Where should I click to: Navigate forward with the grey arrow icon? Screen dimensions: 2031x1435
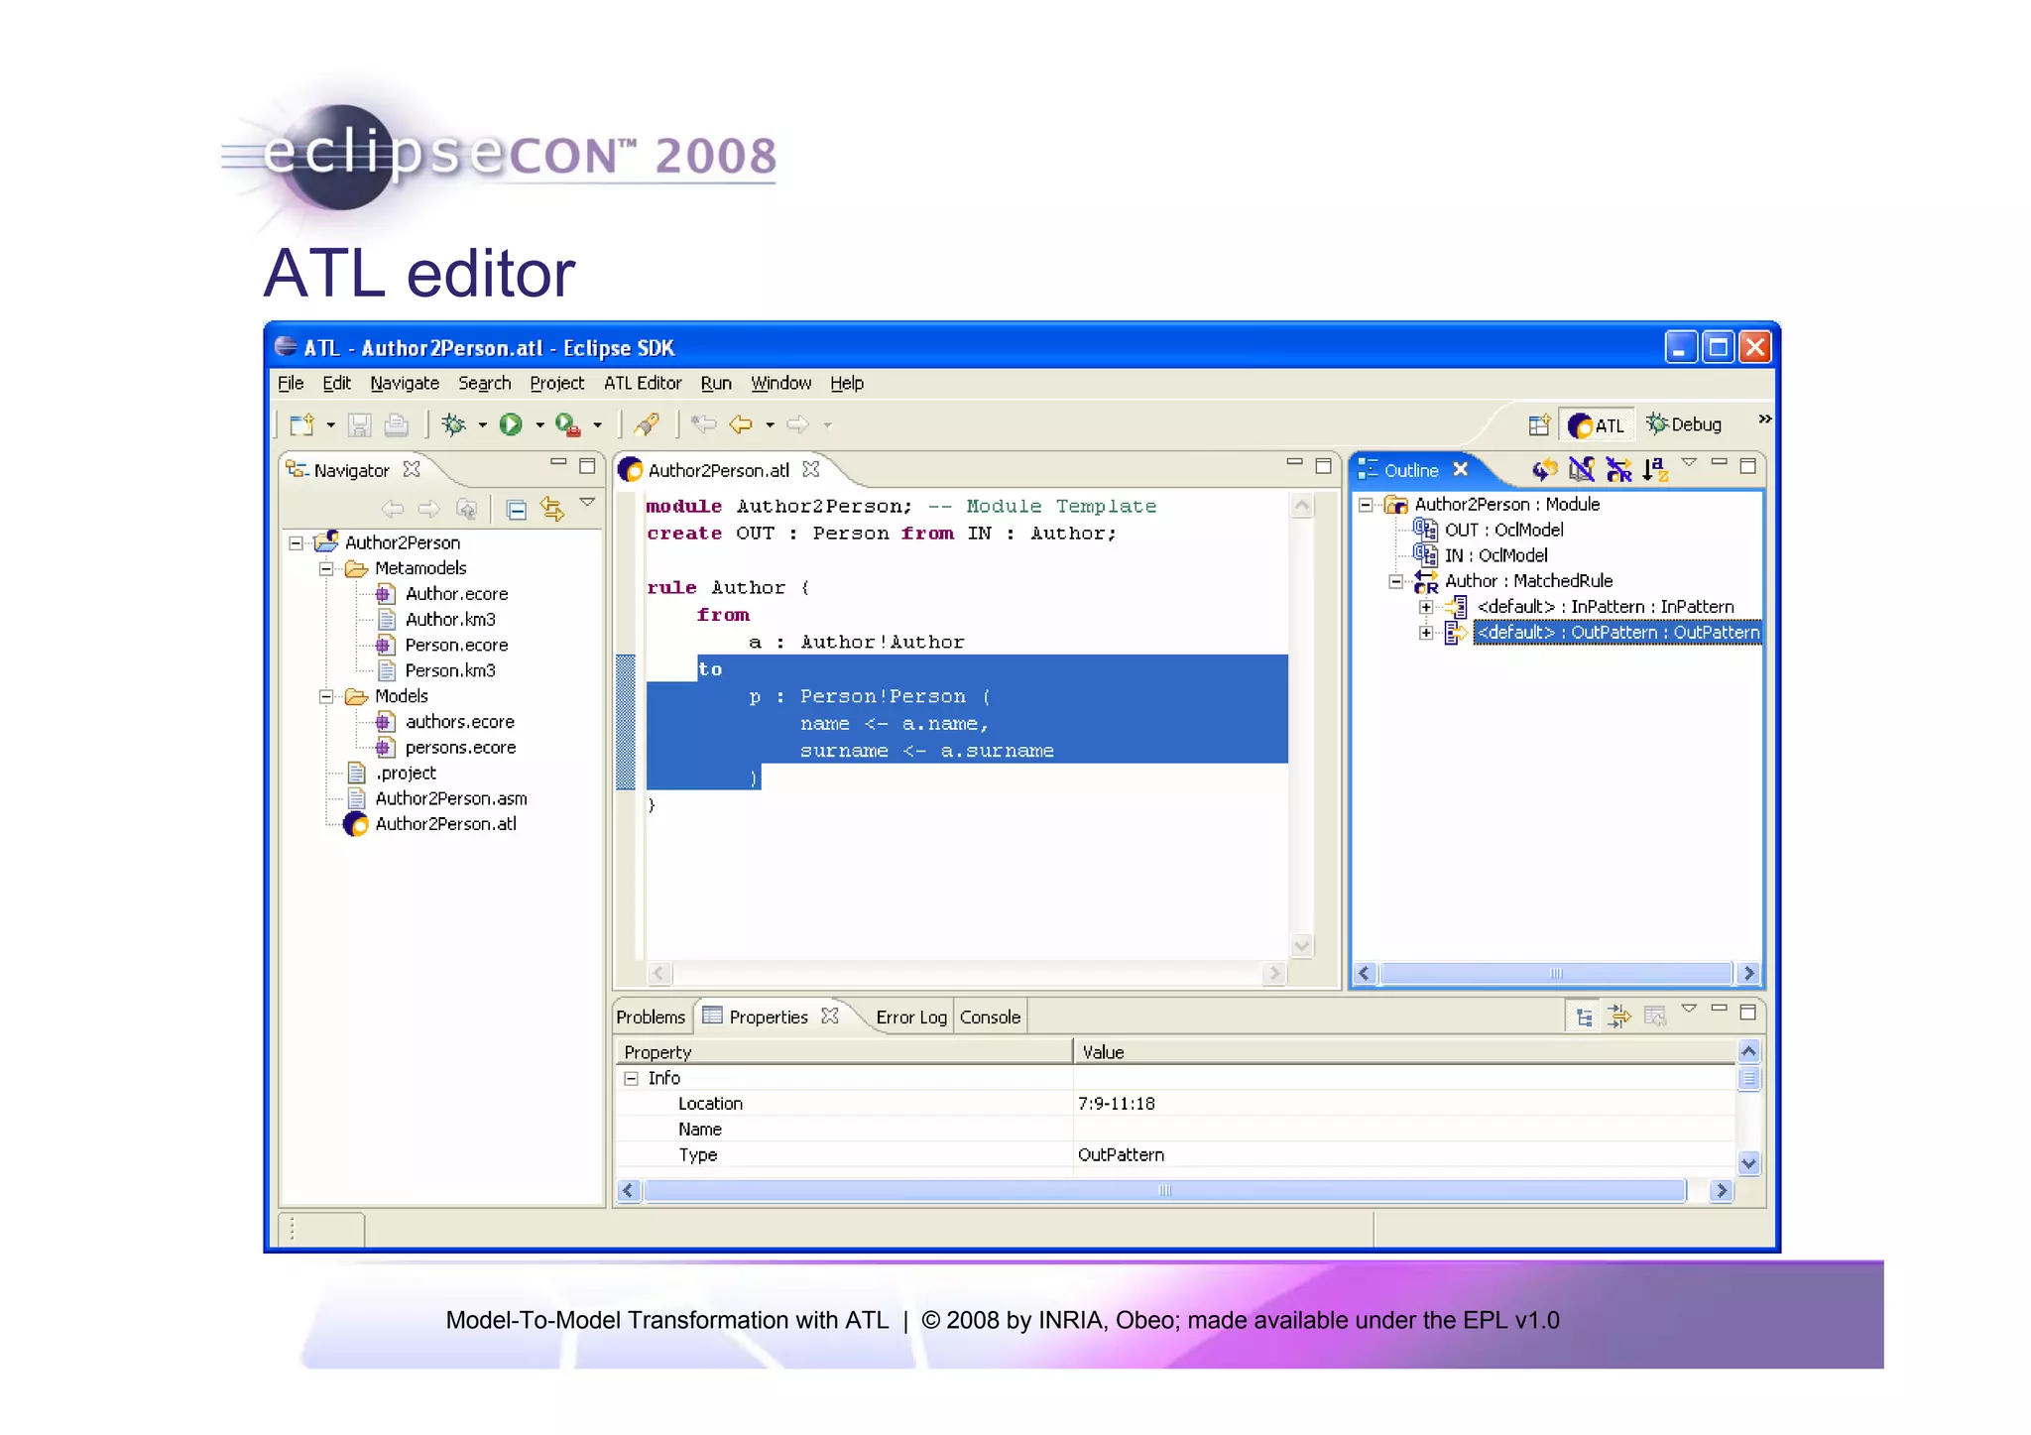click(x=797, y=424)
